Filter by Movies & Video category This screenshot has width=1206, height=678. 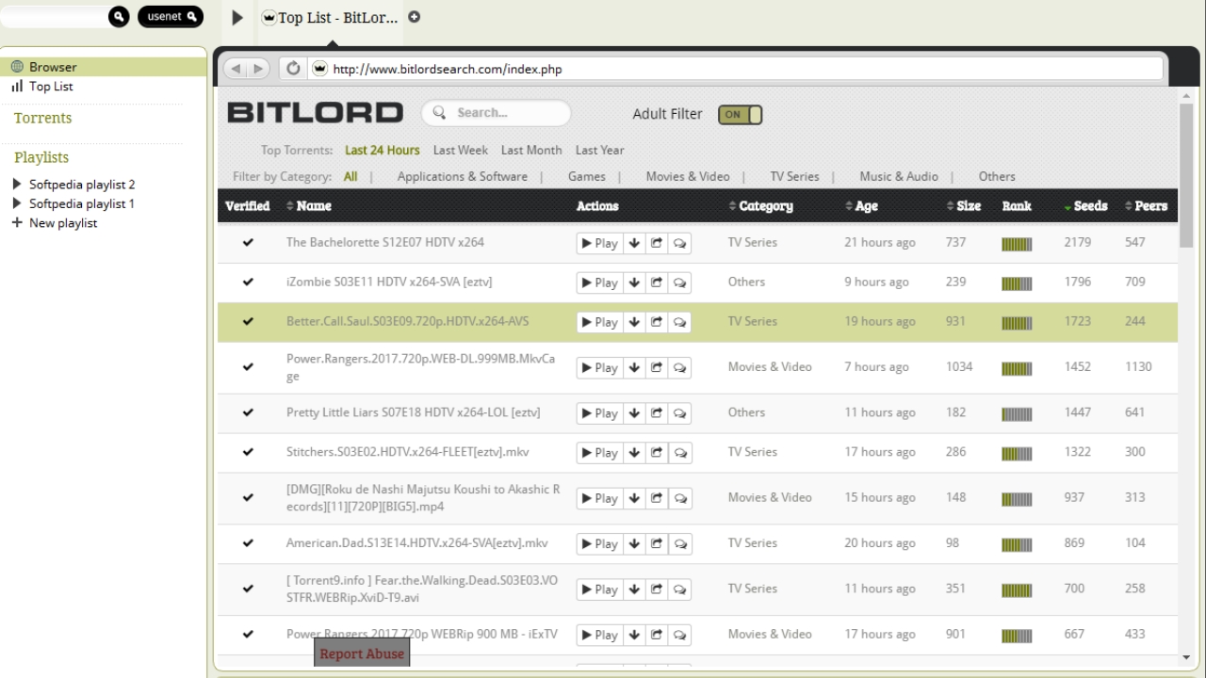click(688, 176)
